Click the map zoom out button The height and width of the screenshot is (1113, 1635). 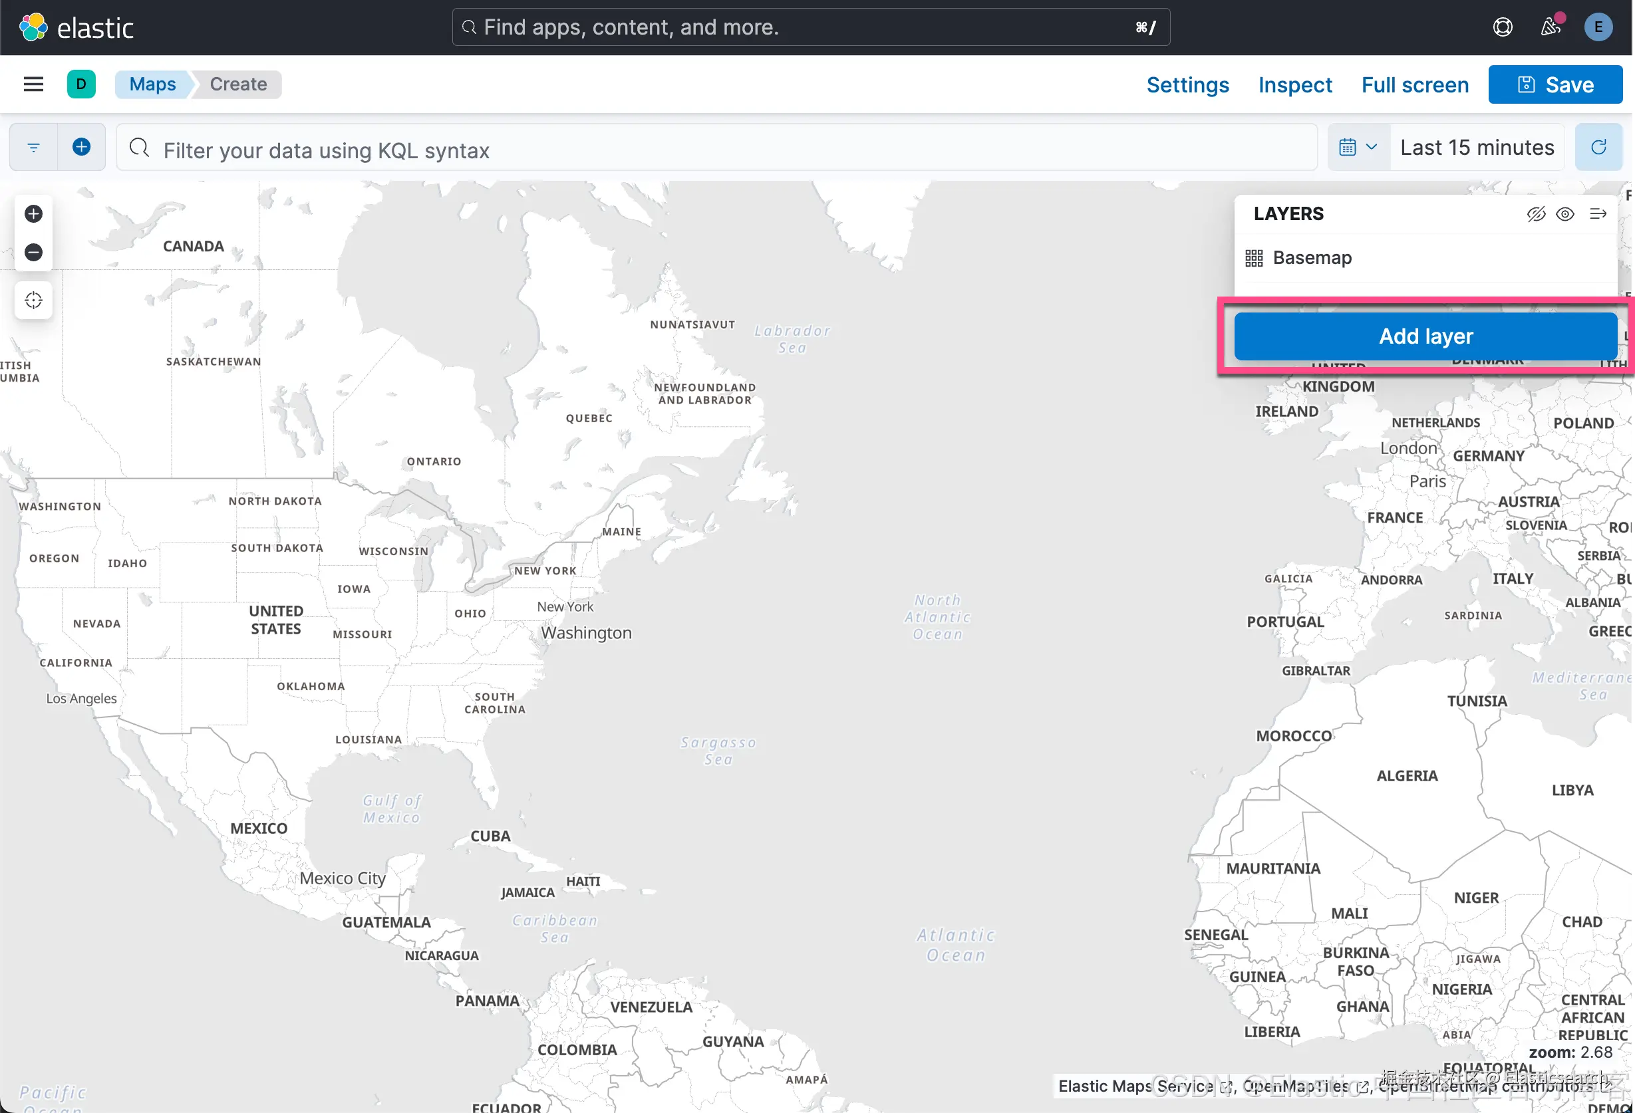point(33,253)
